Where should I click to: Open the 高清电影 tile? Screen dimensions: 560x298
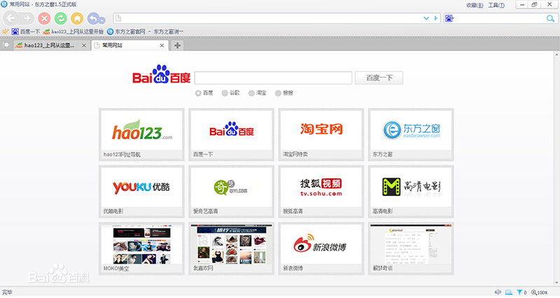tap(411, 192)
